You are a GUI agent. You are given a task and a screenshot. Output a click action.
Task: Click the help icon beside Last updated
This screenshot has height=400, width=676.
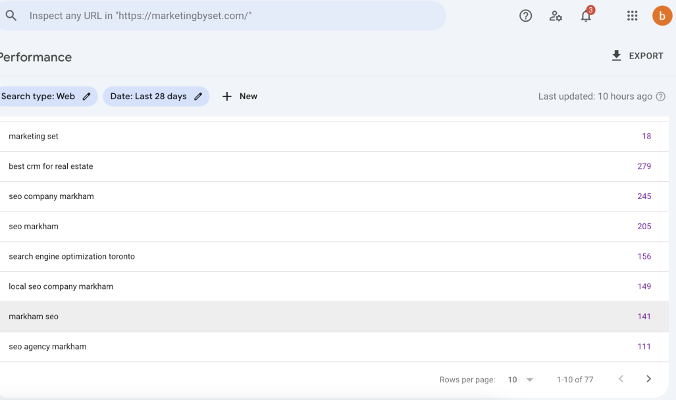[661, 97]
